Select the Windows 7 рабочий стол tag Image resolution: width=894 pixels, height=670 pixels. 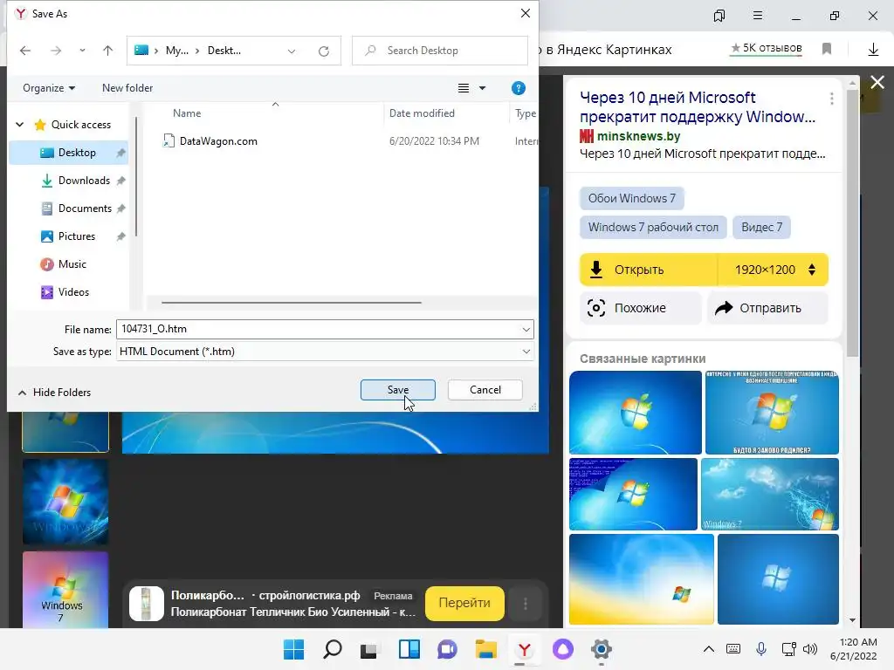[x=653, y=228]
